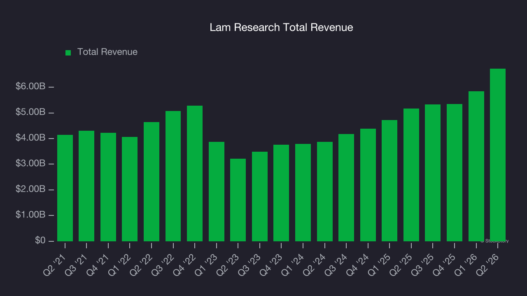This screenshot has height=296, width=527.
Task: Select the Q2 '25 revenue bar
Action: (x=411, y=175)
